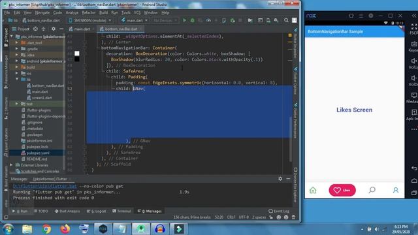
Task: Select bottom_navbar.dart in project tree
Action: pos(45,86)
